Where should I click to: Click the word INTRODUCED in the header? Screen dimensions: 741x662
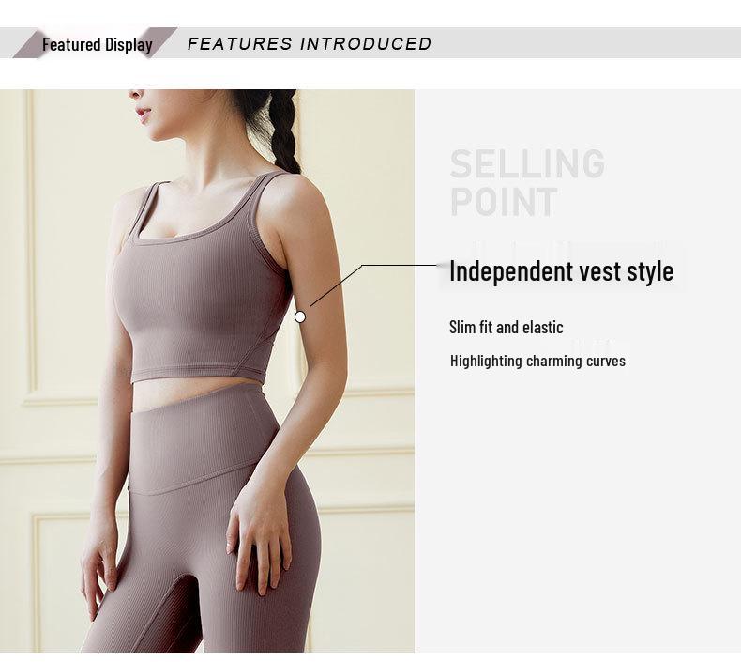click(366, 43)
